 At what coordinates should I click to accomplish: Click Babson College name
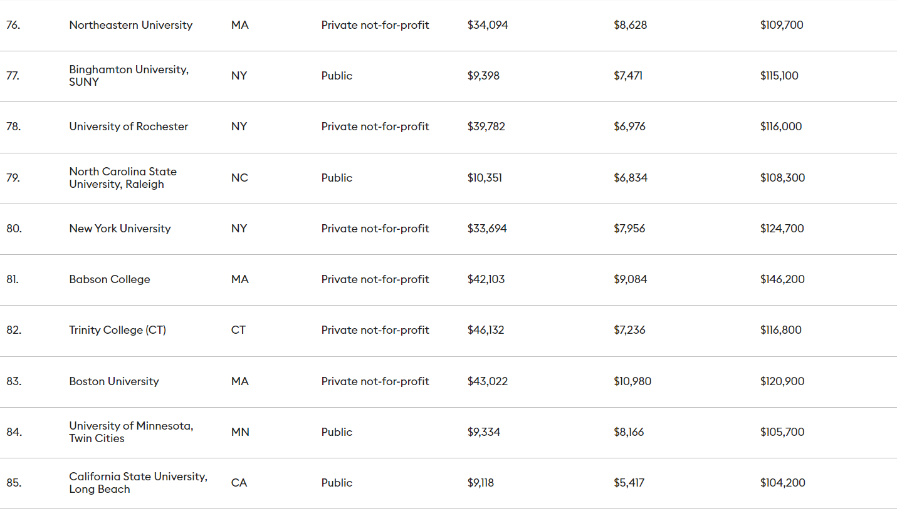pos(110,279)
